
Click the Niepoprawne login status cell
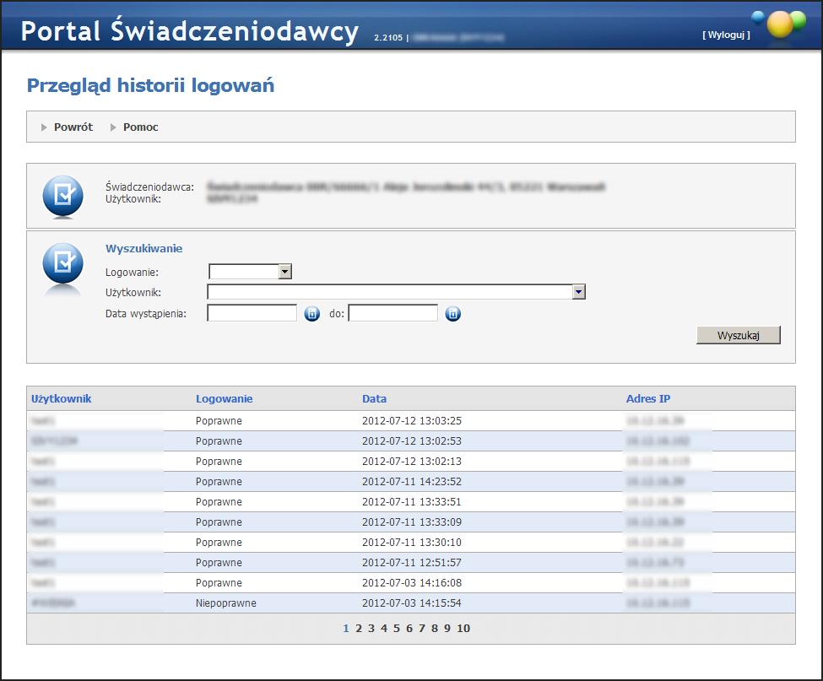tap(226, 603)
